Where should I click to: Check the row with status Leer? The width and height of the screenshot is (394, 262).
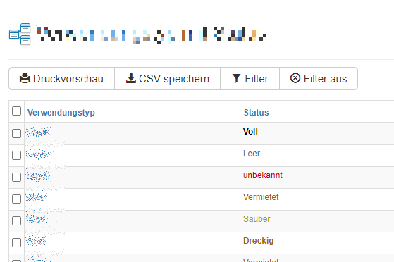tap(17, 155)
